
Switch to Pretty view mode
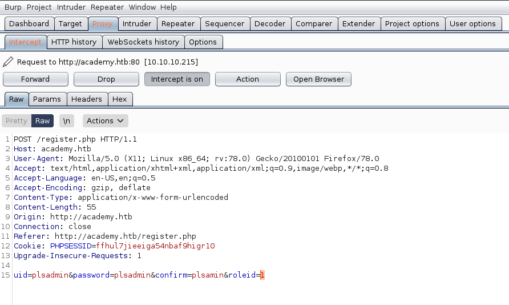tap(17, 121)
